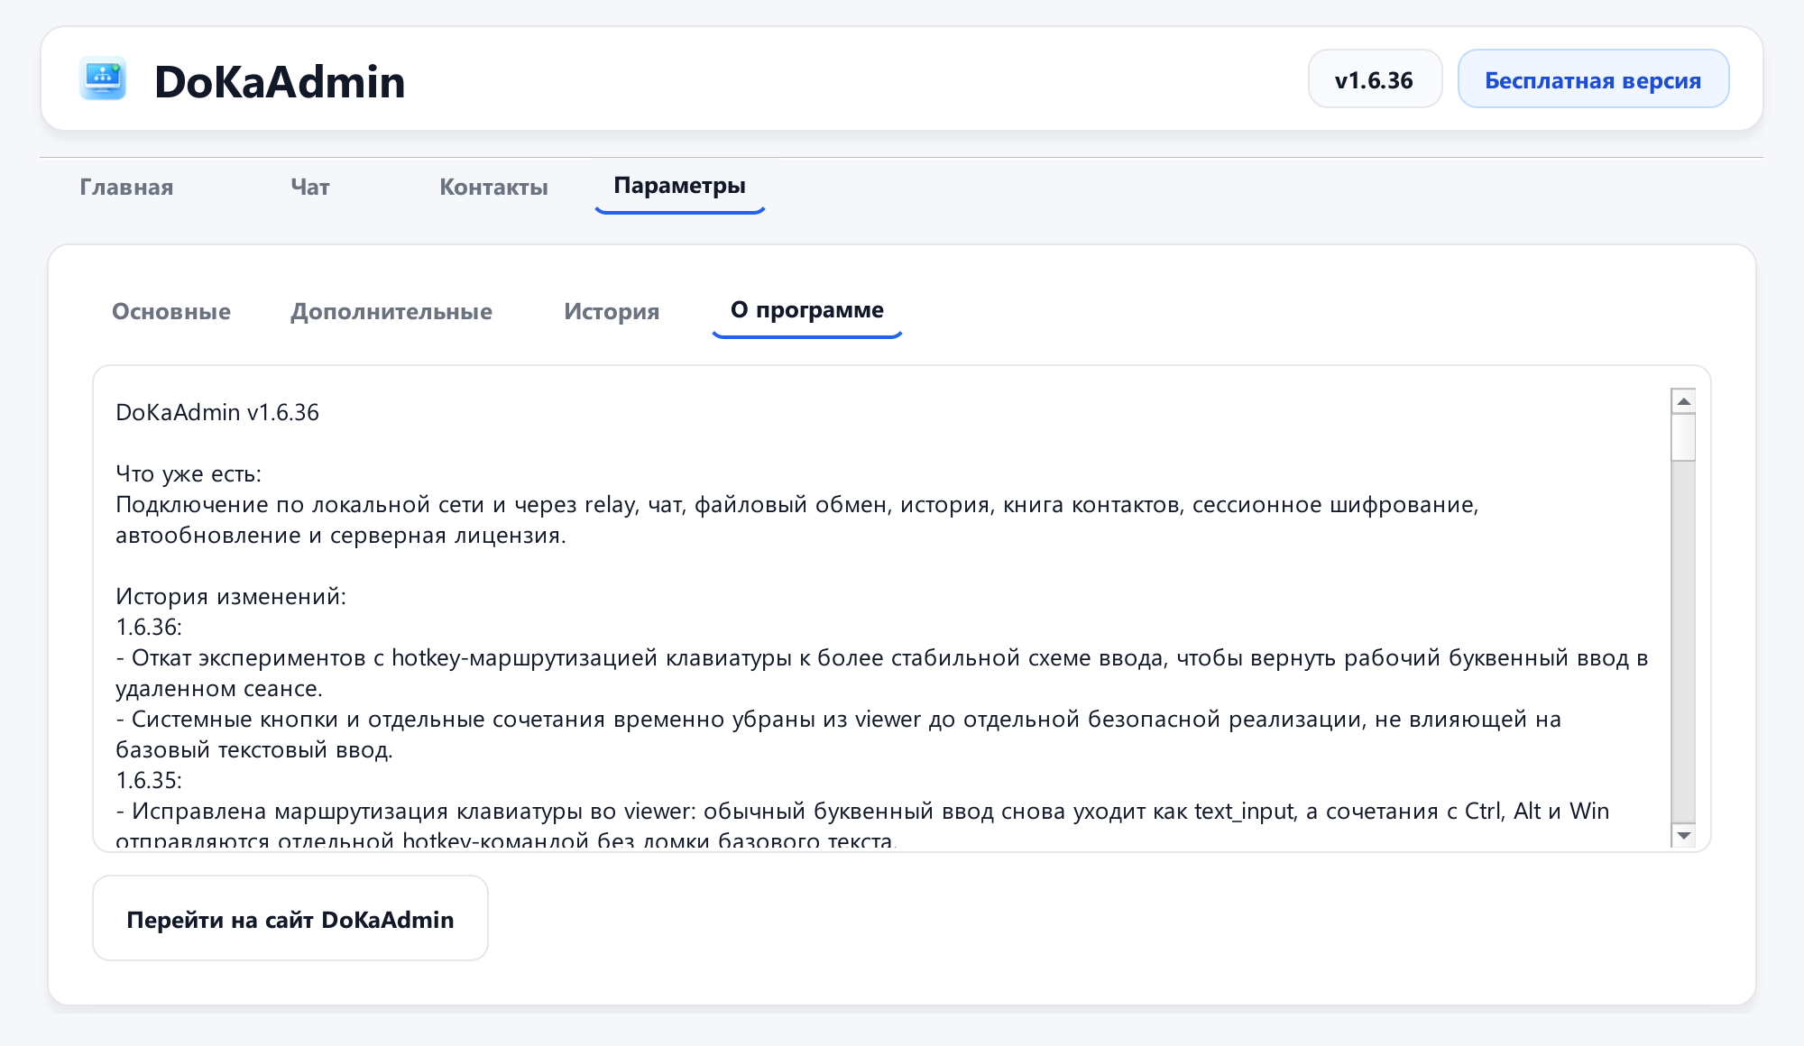Click the line starting "- Откат экспериментов"

pos(882,657)
